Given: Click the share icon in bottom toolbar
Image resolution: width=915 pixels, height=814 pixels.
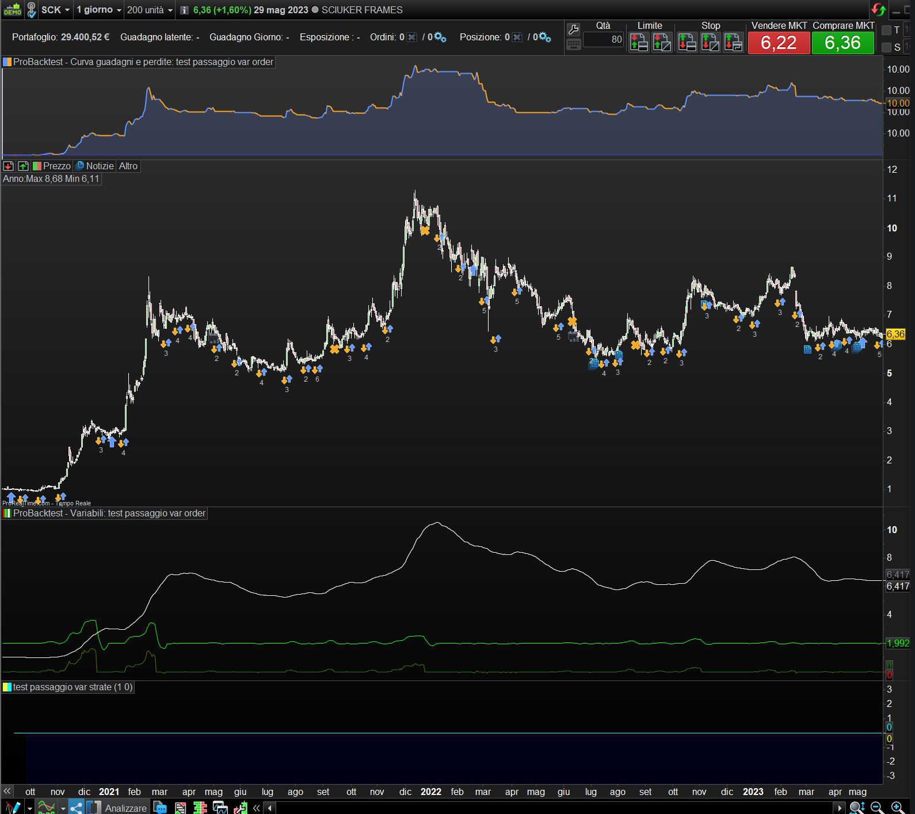Looking at the screenshot, I should pos(76,808).
